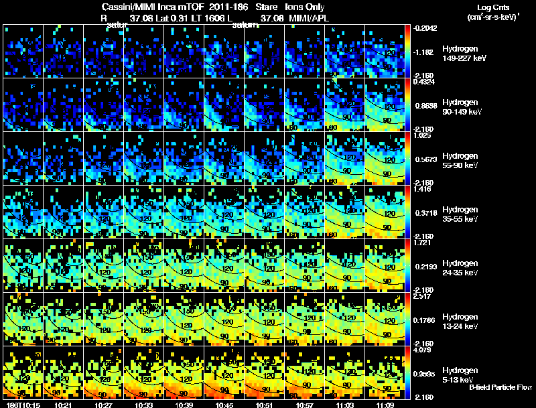Click the '11:09' time label
536x408 pixels.
(385, 405)
